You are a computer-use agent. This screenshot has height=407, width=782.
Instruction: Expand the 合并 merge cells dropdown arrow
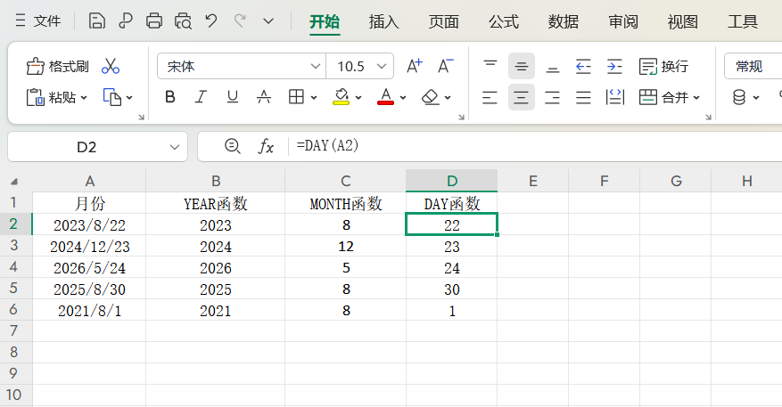(696, 98)
